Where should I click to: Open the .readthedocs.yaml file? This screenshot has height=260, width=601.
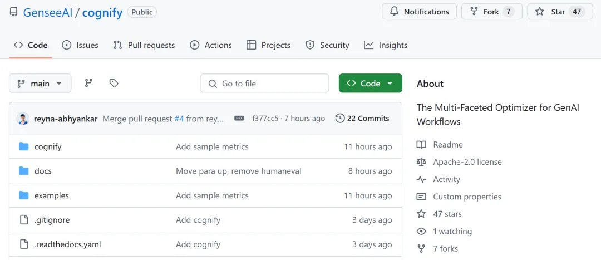point(68,244)
